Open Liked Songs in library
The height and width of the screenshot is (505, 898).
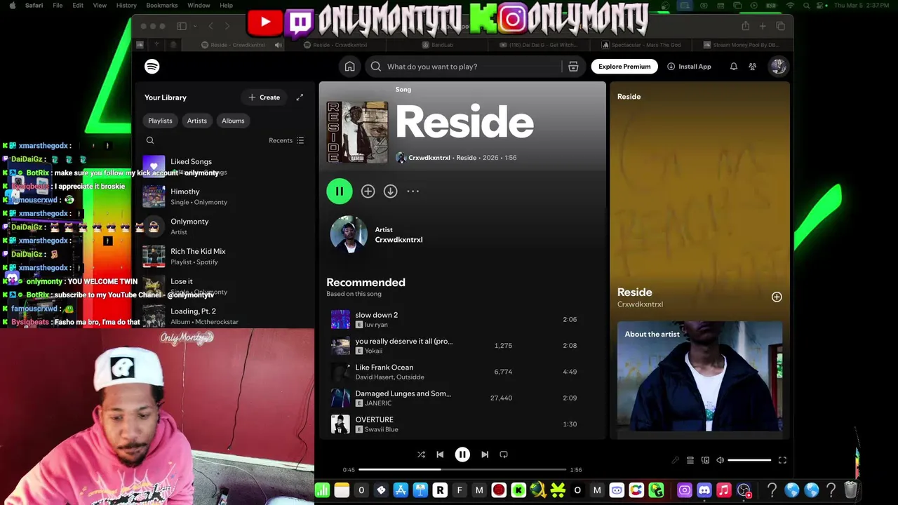tap(224, 166)
